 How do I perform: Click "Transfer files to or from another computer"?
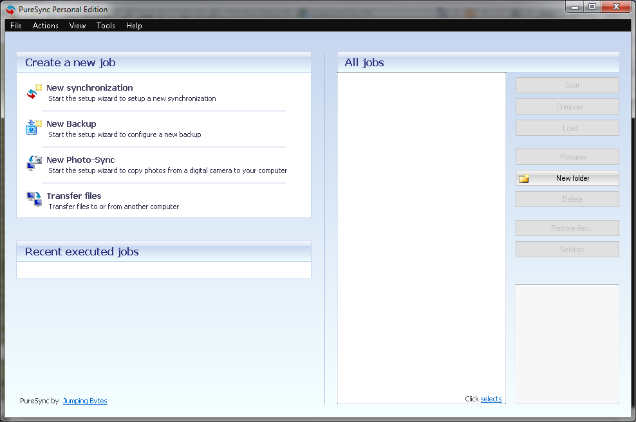(114, 206)
